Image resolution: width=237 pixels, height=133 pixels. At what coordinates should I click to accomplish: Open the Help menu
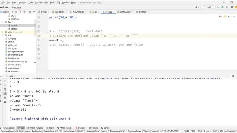[x=73, y=3]
